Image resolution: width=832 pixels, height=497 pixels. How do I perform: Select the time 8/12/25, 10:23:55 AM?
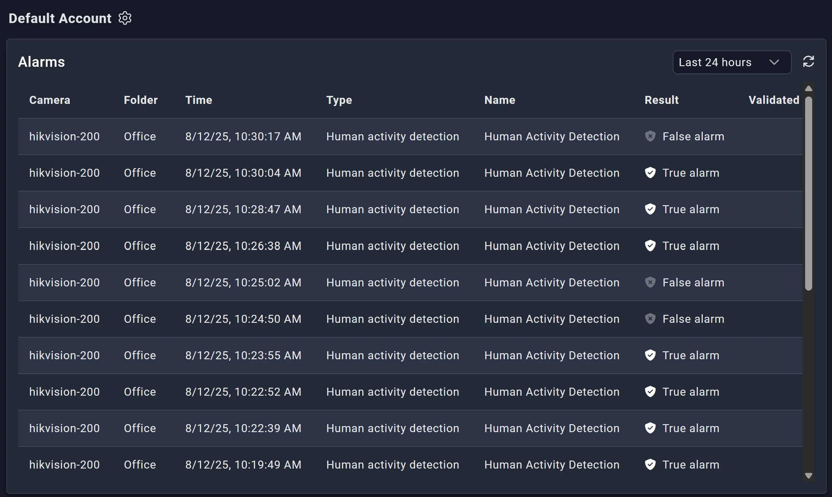(243, 355)
